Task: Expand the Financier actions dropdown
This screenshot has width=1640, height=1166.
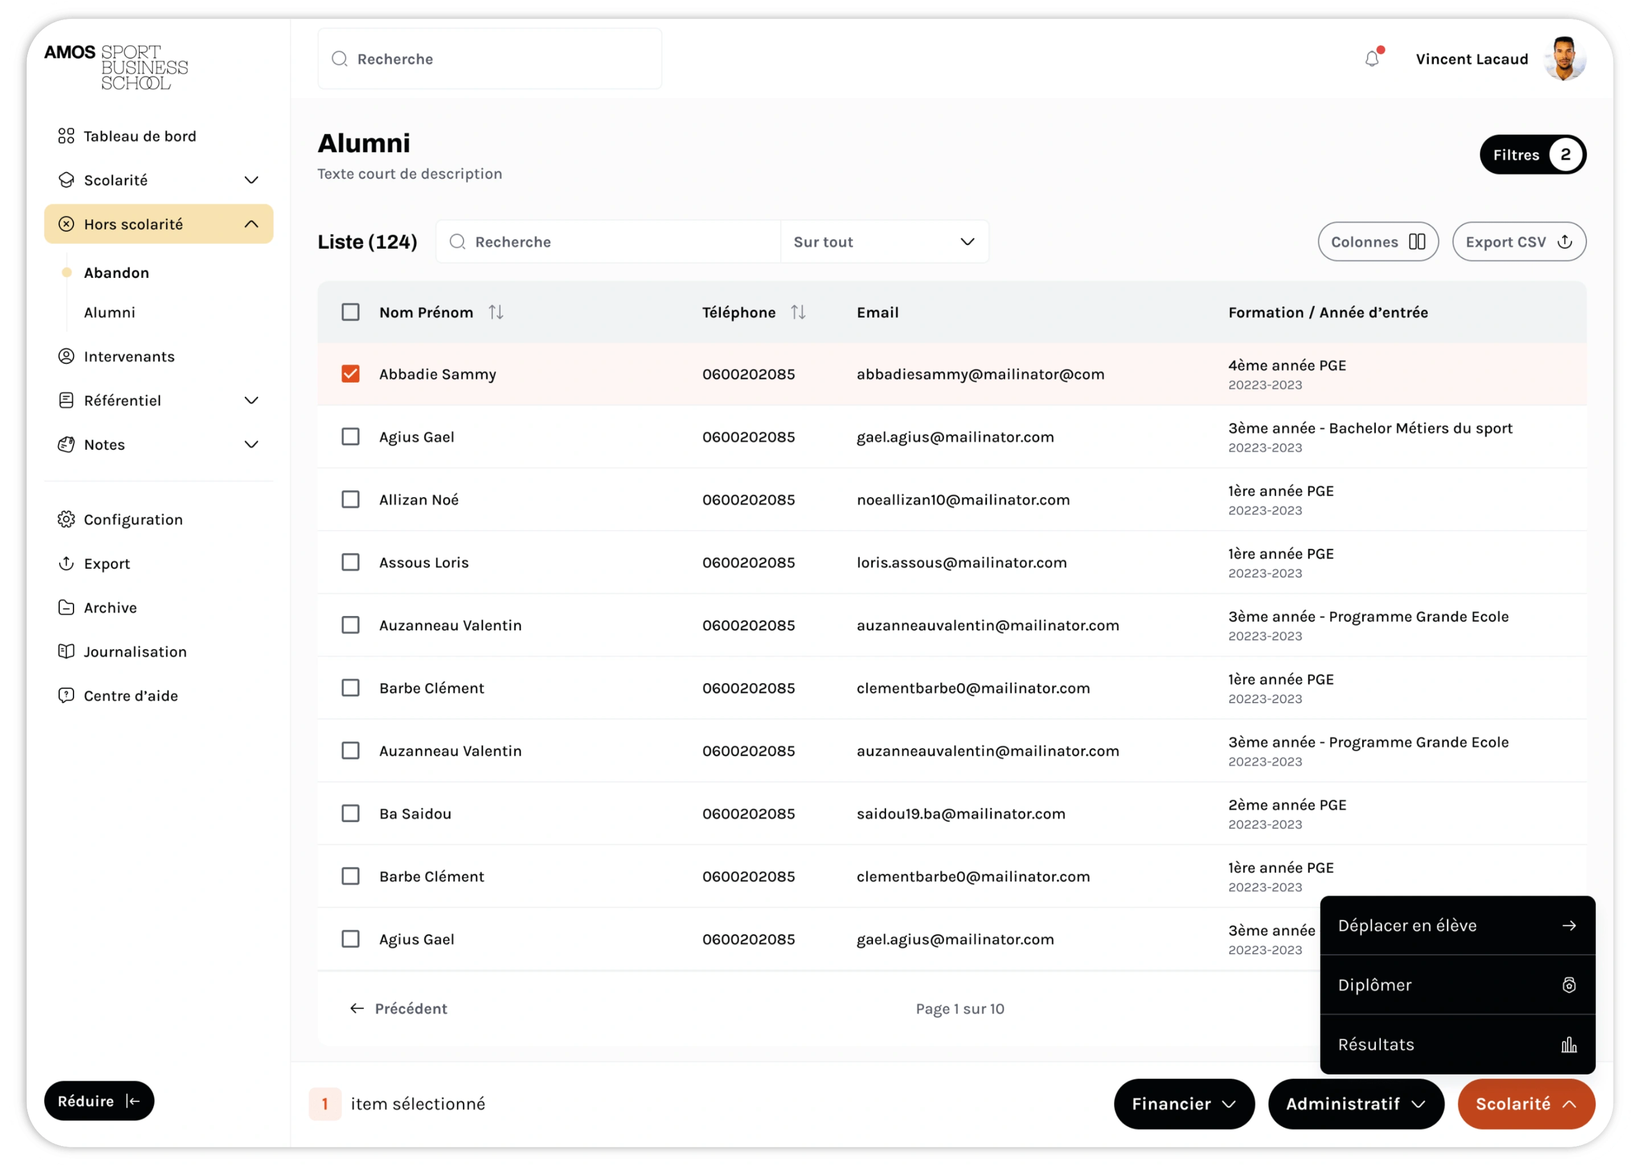Action: coord(1183,1103)
